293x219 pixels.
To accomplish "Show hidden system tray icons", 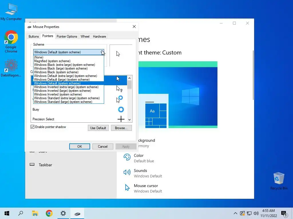I will 235,213.
